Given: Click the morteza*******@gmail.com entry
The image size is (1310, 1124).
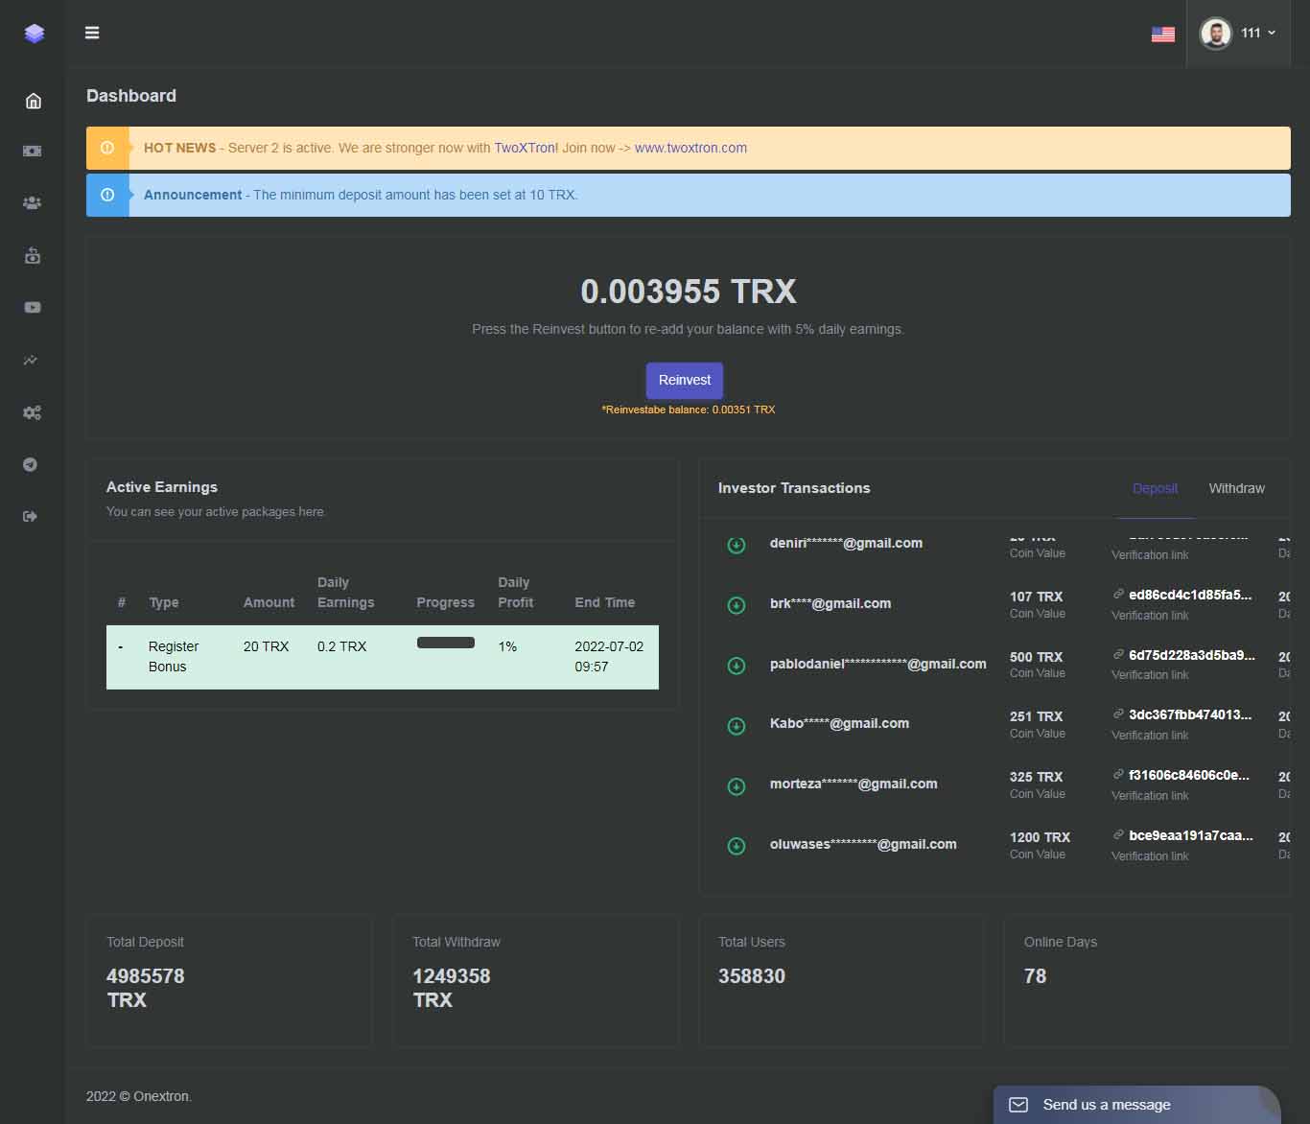Looking at the screenshot, I should pos(854,784).
